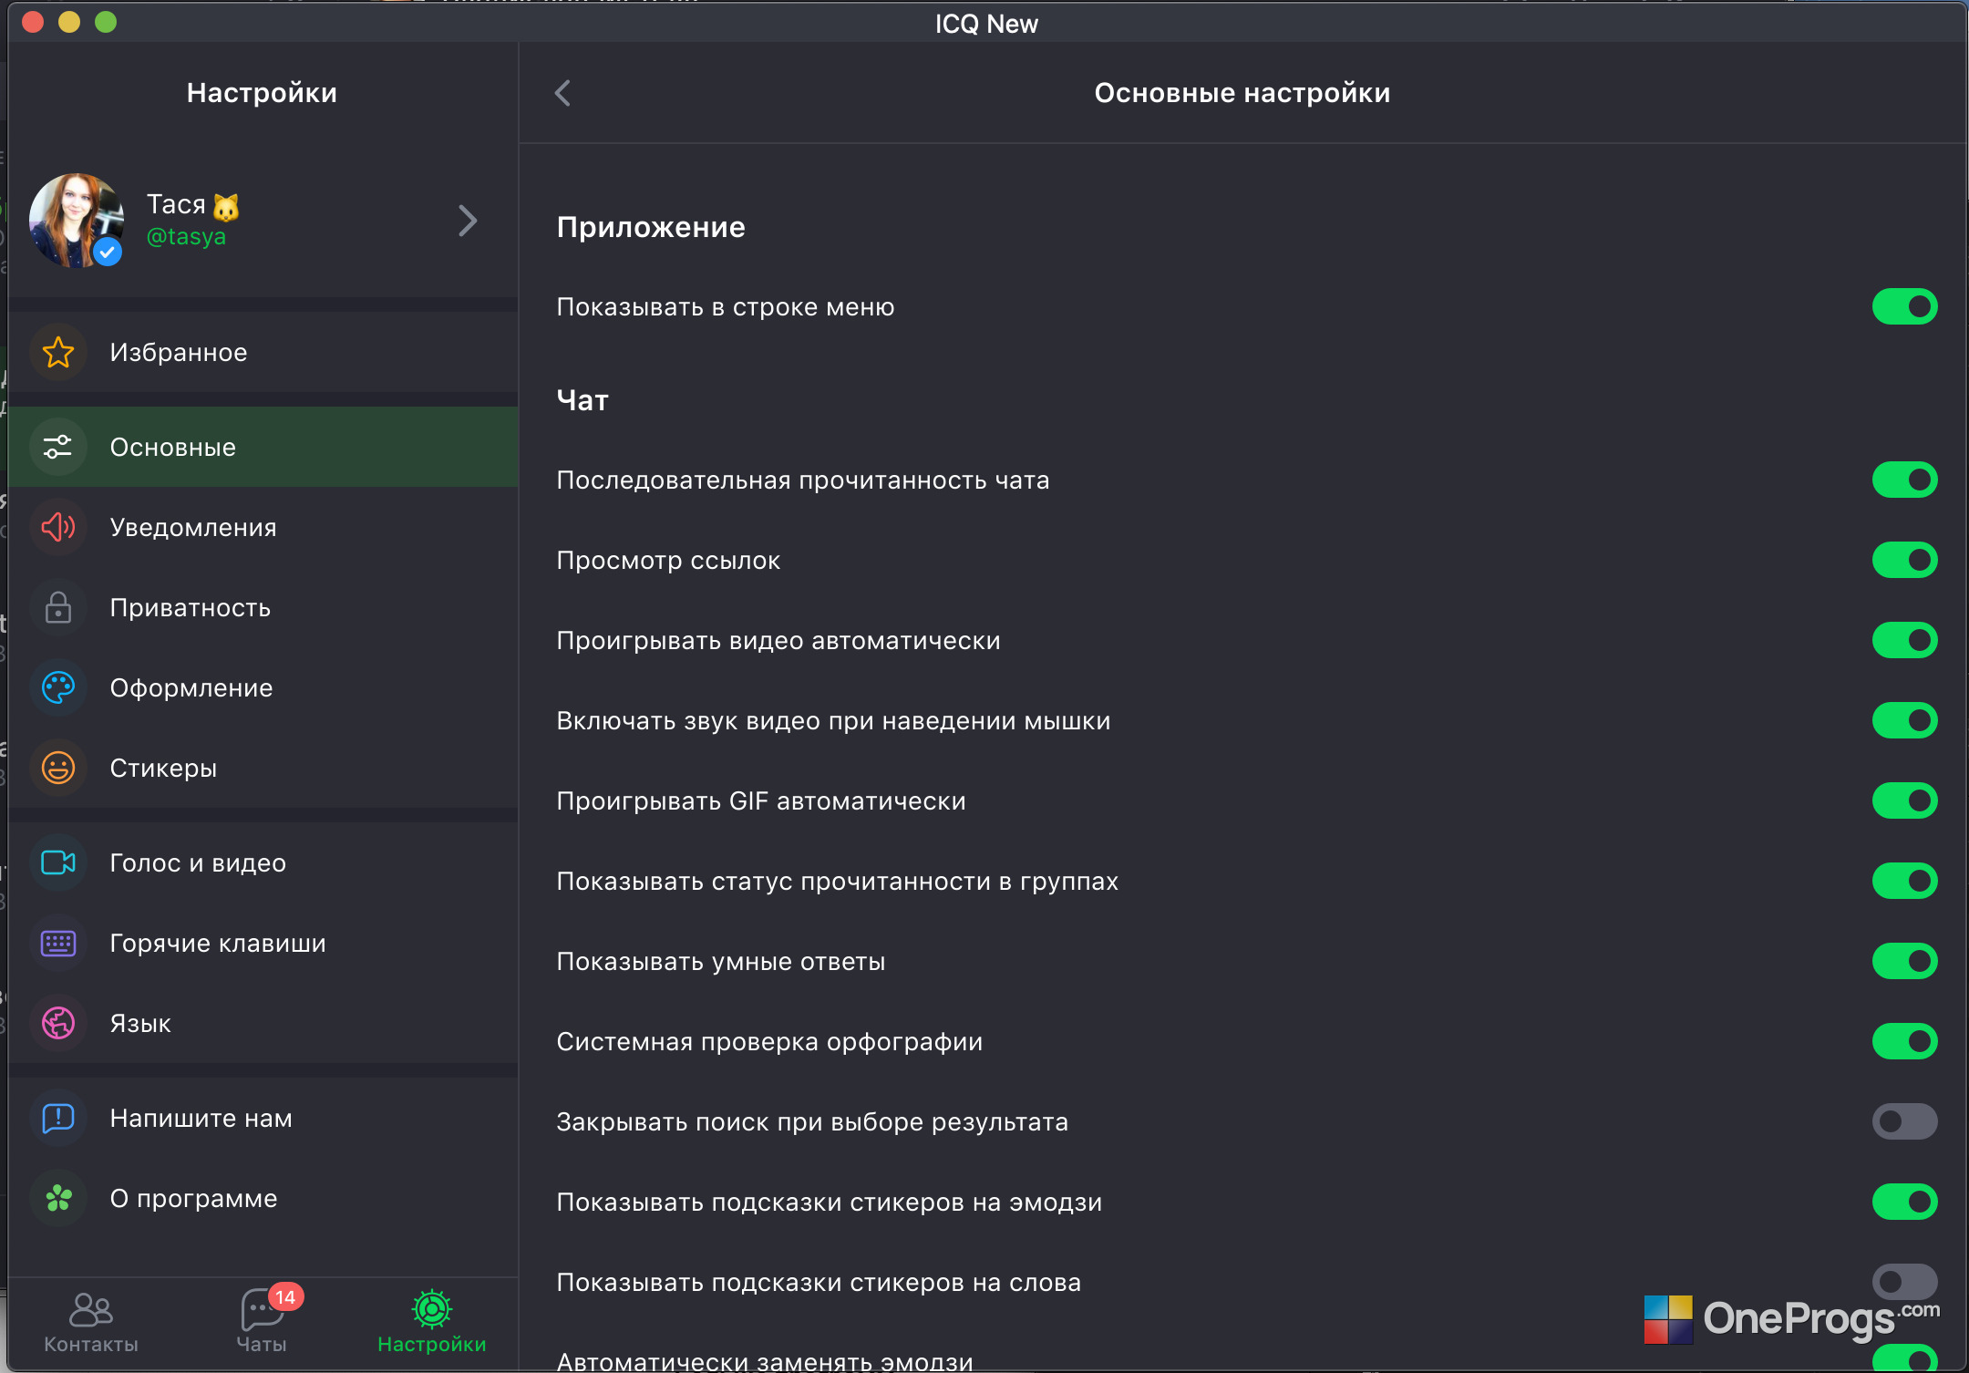Toggle Показывать статус прочитанности в группах

1904,881
